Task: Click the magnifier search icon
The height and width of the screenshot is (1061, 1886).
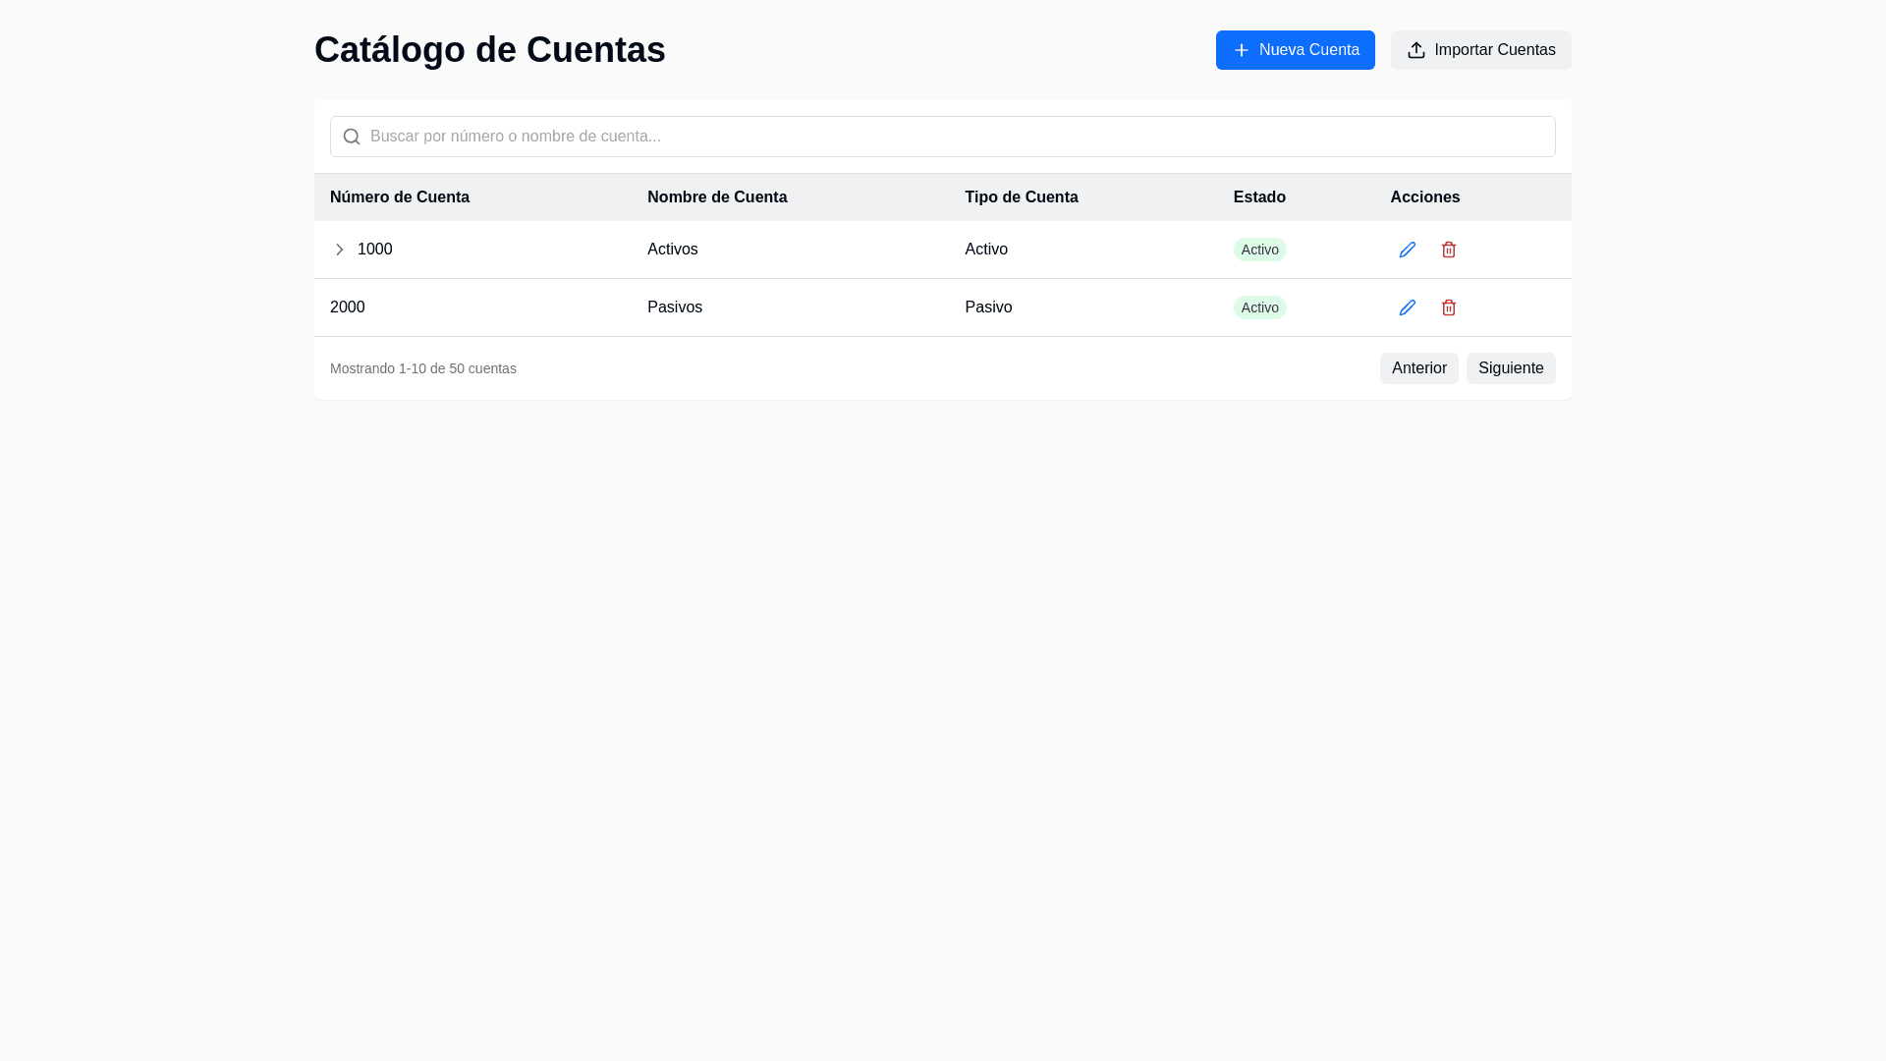Action: point(352,137)
